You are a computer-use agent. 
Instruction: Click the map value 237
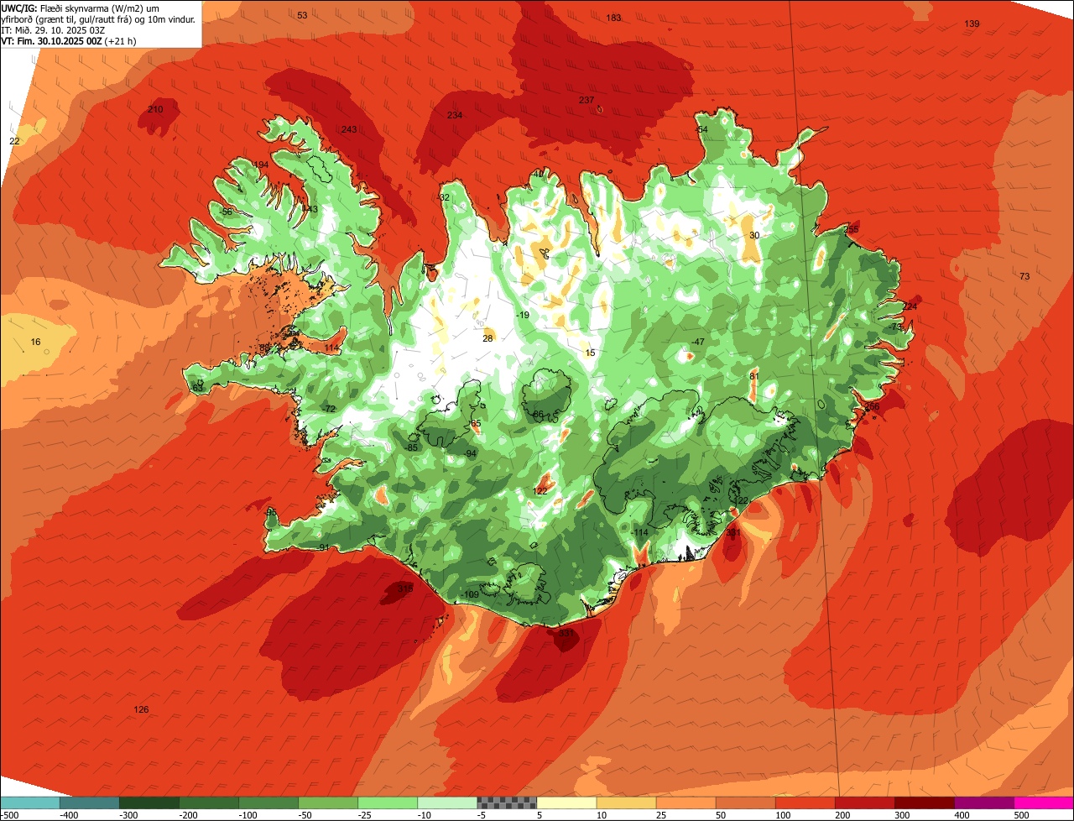tap(587, 100)
